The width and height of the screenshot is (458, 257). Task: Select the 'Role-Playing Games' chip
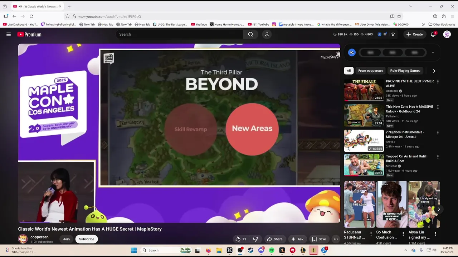tap(405, 71)
